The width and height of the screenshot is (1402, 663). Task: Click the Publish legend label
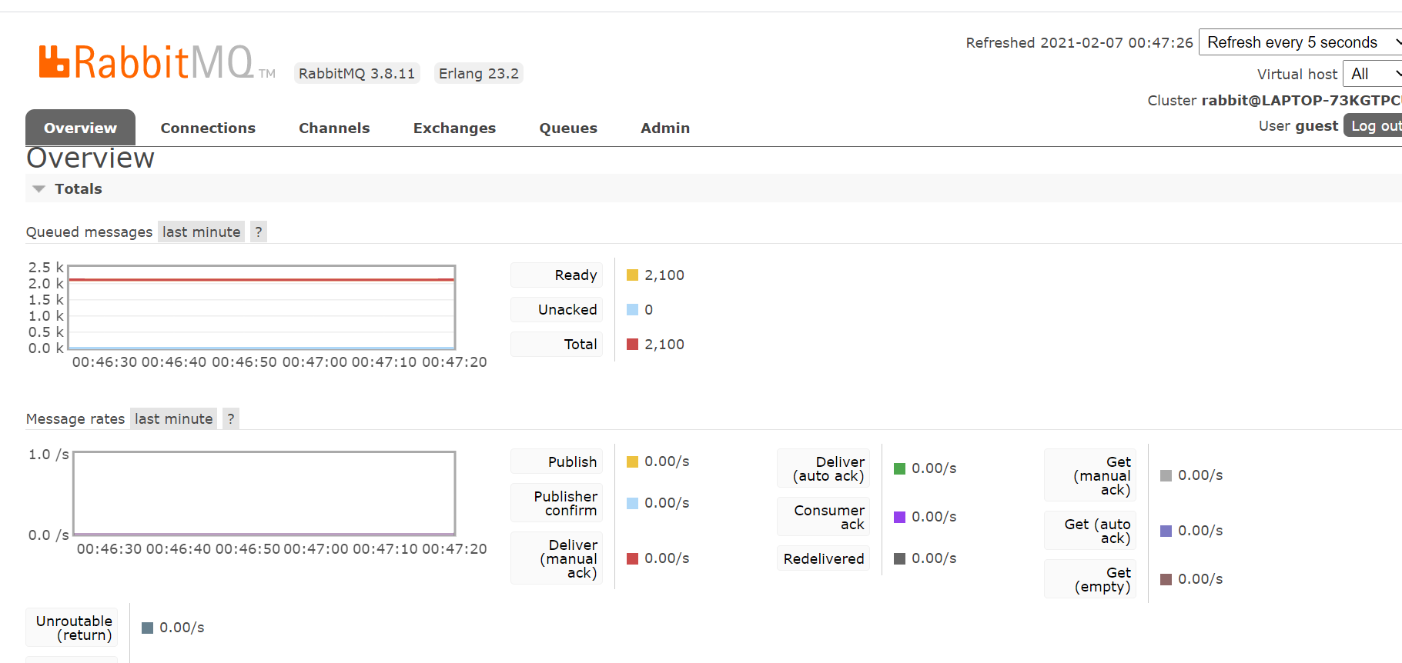557,461
